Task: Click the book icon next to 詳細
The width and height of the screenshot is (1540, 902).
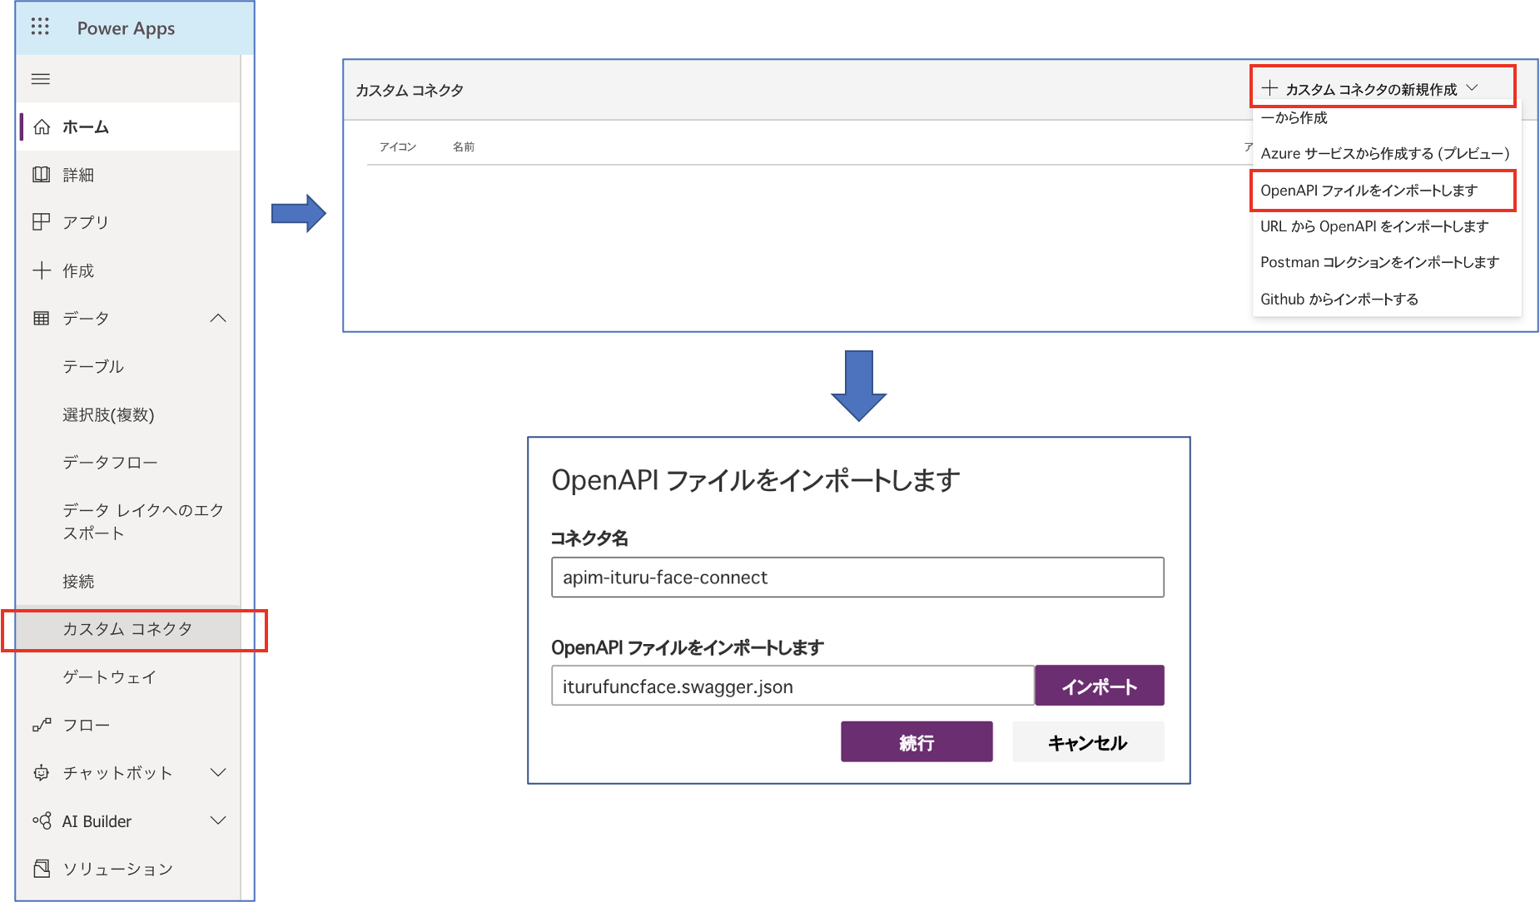Action: pyautogui.click(x=41, y=174)
